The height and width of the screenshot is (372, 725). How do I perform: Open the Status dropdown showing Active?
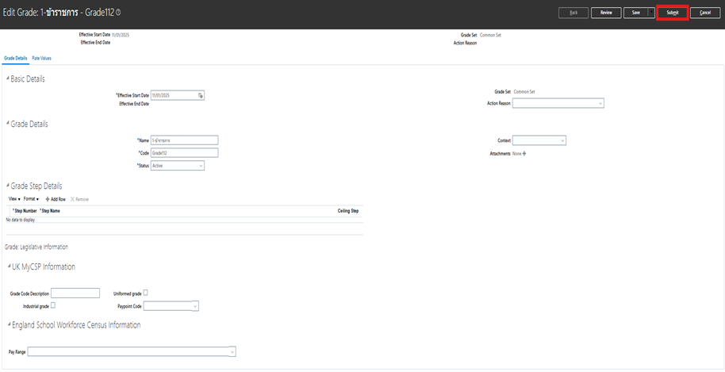tap(177, 166)
